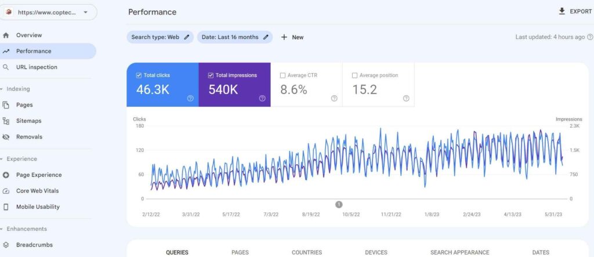The image size is (594, 257).
Task: Uncheck the Total impressions checkbox
Action: pyautogui.click(x=211, y=75)
